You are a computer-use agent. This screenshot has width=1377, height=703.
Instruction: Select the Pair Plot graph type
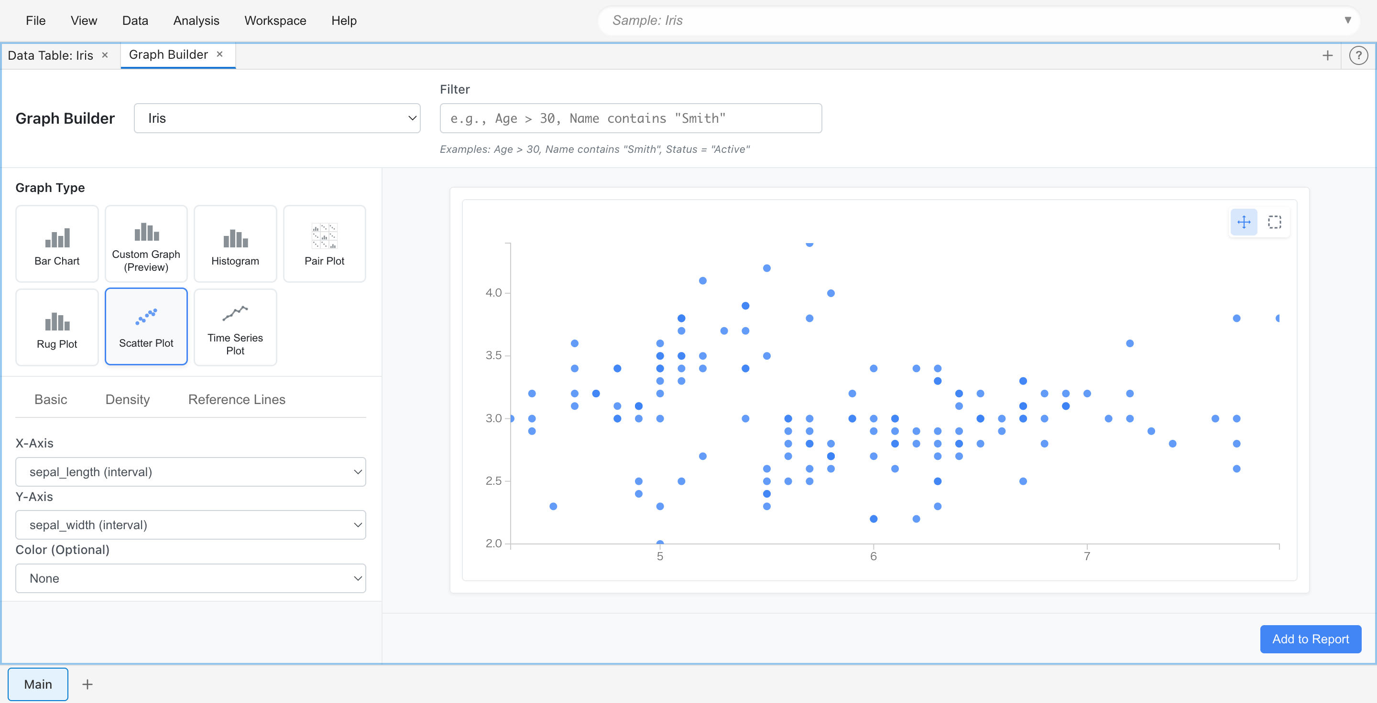tap(324, 244)
